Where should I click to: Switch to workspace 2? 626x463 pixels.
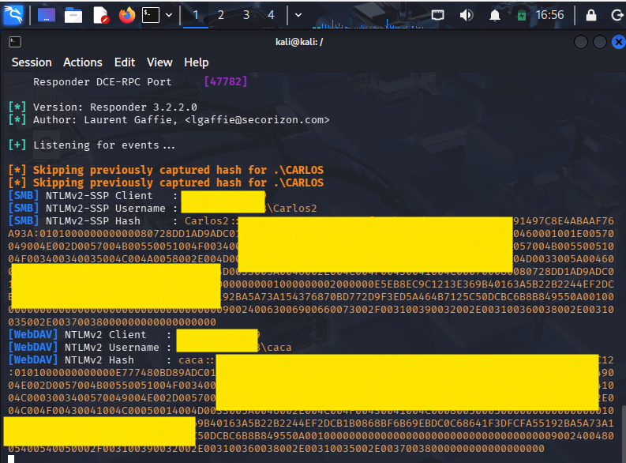point(221,15)
